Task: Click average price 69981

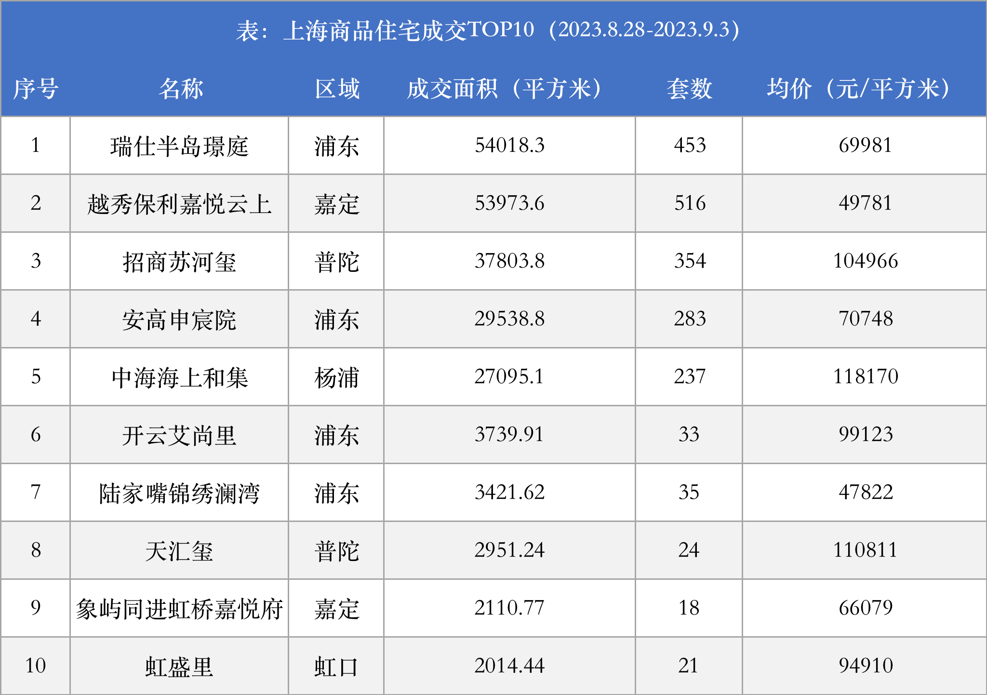Action: (866, 145)
